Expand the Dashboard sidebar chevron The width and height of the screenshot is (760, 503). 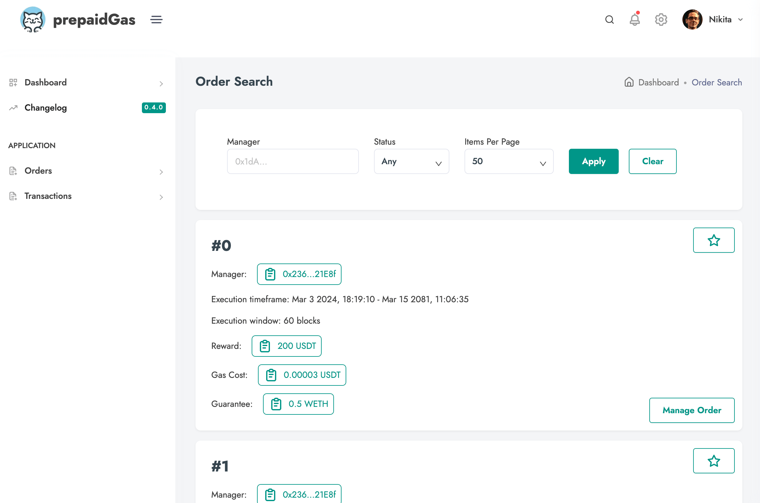click(161, 84)
